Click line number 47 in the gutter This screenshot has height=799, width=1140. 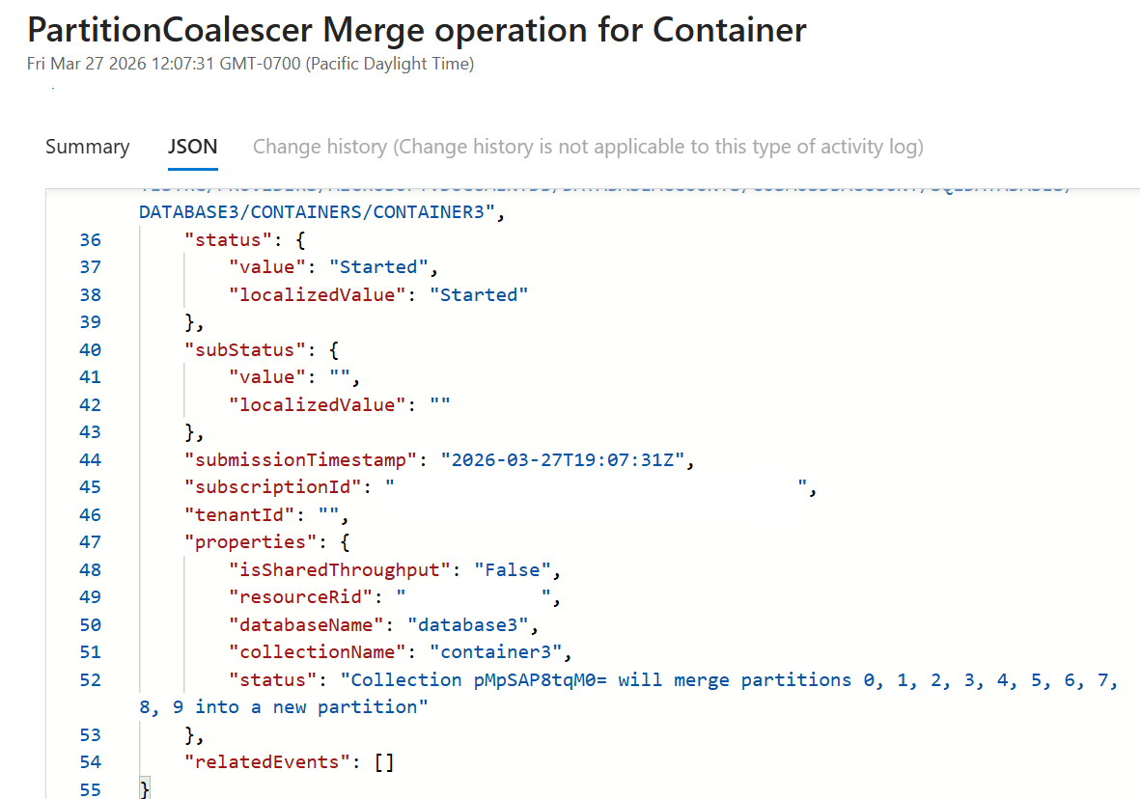click(x=90, y=541)
